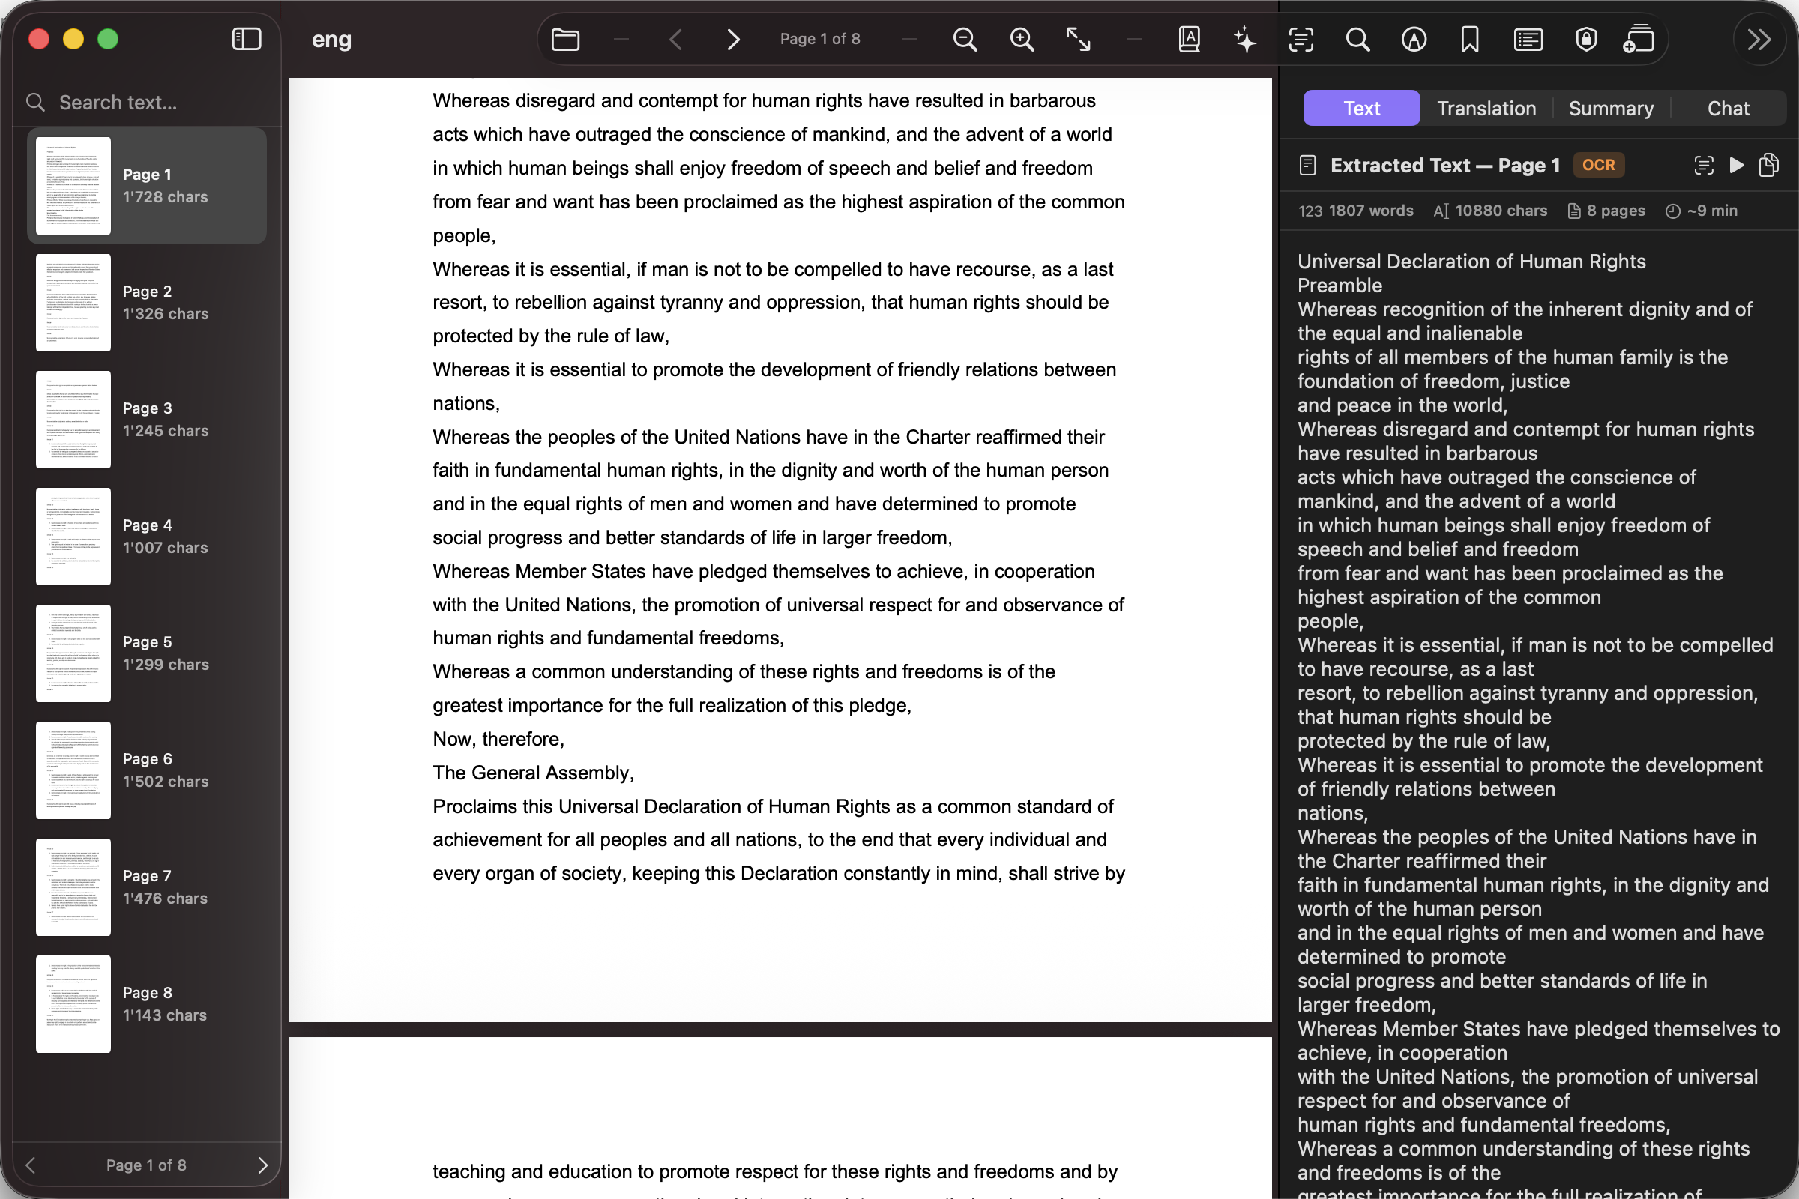This screenshot has height=1199, width=1799.
Task: Expand the toolbar overflow double chevron
Action: click(1759, 39)
